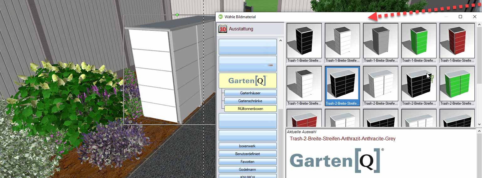Select the highlighted black Trash-2-Breite-Streifen thumbnail
The width and height of the screenshot is (482, 178).
[343, 86]
